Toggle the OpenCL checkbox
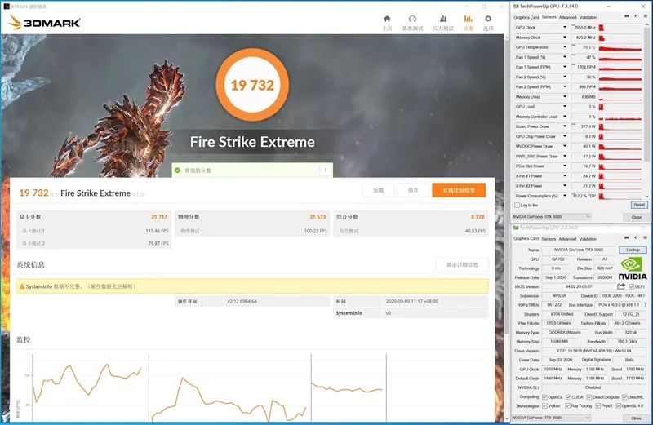 click(544, 397)
